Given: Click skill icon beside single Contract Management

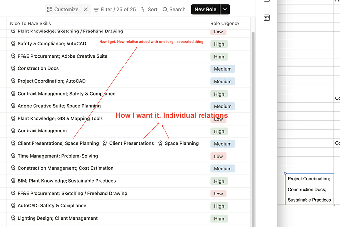Looking at the screenshot, I should click(13, 131).
